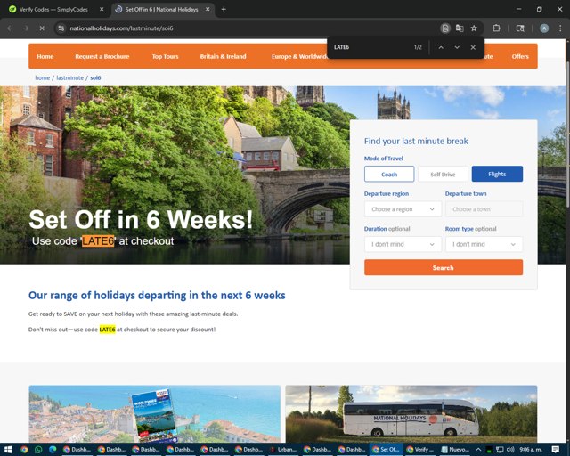View site information icon in address bar

[x=61, y=28]
